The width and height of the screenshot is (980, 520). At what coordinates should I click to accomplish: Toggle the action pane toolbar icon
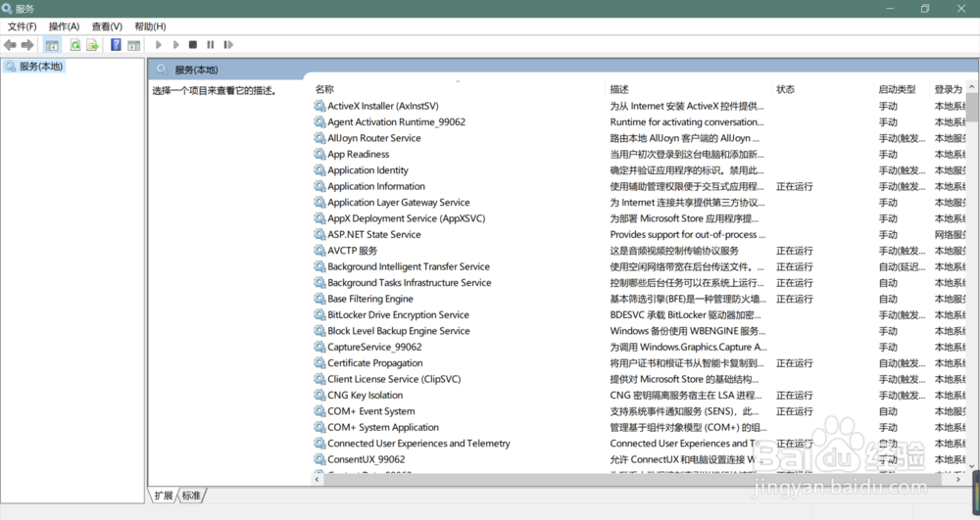click(133, 45)
